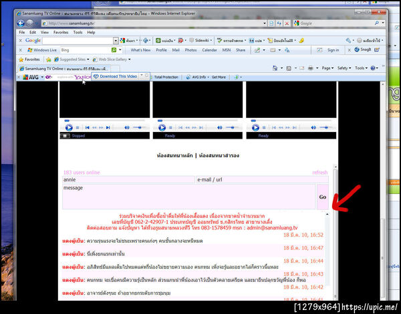This screenshot has height=314, width=401.
Task: Open the Google toolbar search box dropdown
Action: (116, 41)
